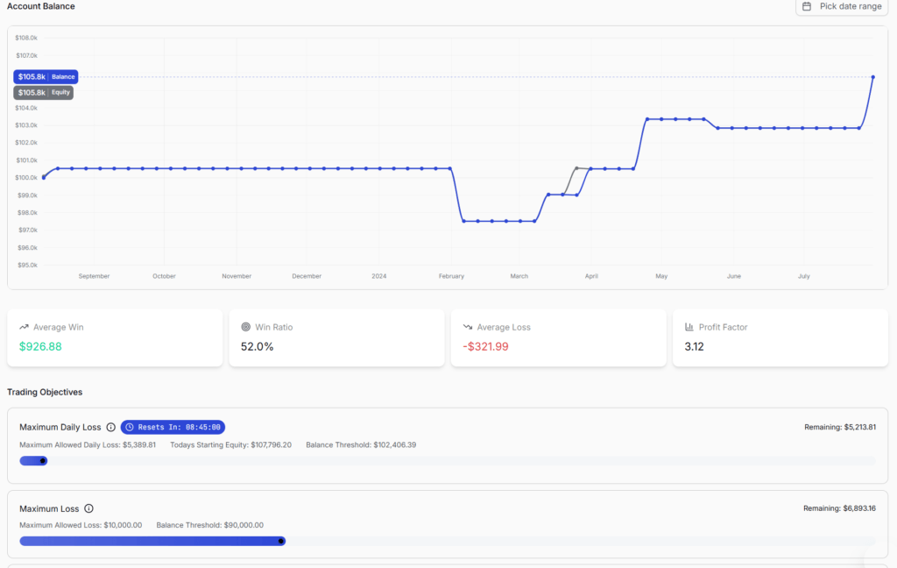Click the latest data point on the balance curve

(873, 77)
